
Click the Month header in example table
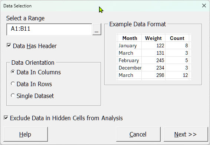(130, 38)
